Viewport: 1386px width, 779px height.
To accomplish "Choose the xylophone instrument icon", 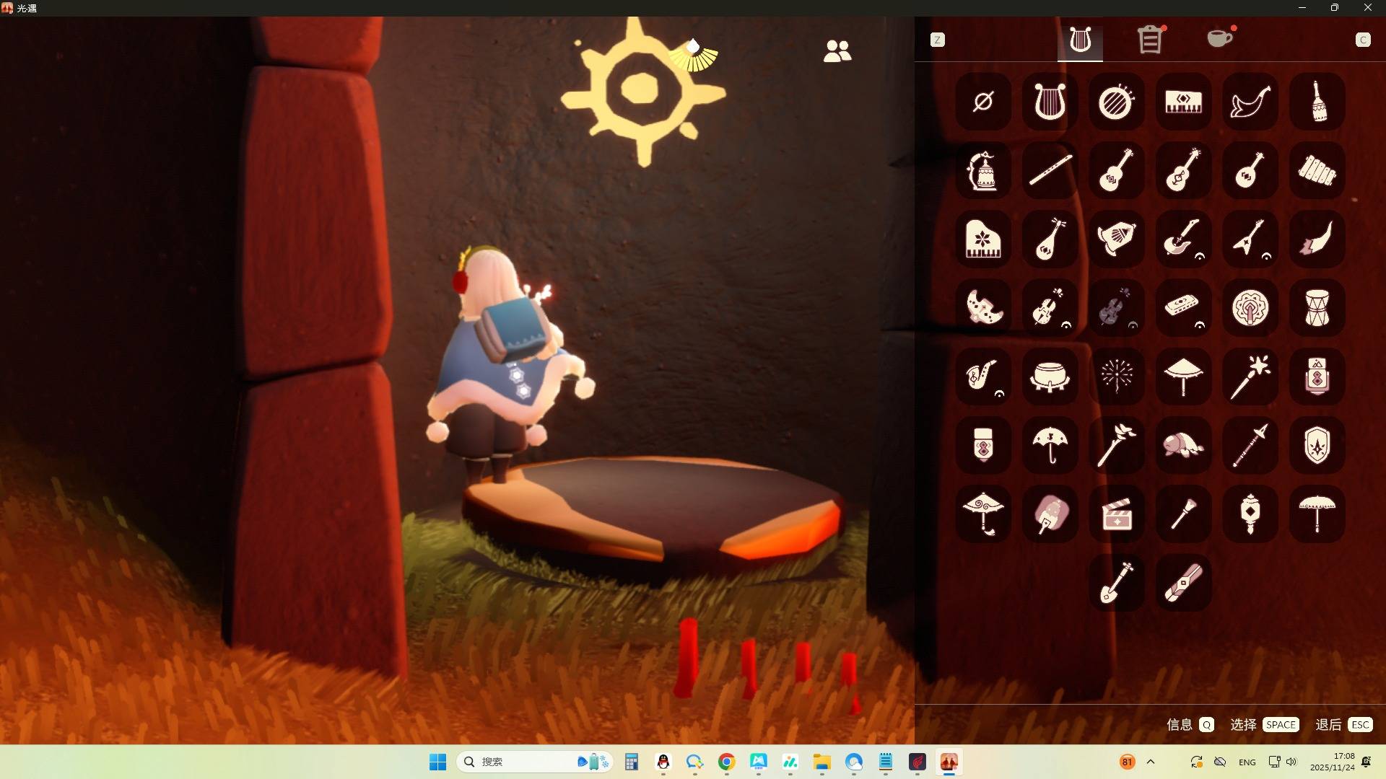I will pyautogui.click(x=1317, y=170).
